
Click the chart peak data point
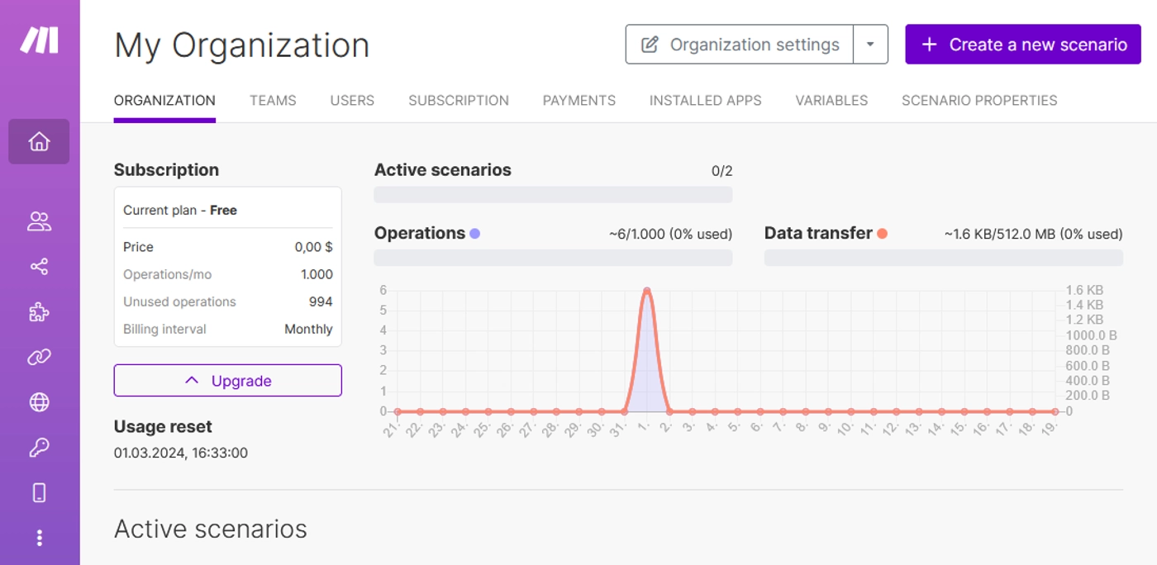pyautogui.click(x=646, y=291)
